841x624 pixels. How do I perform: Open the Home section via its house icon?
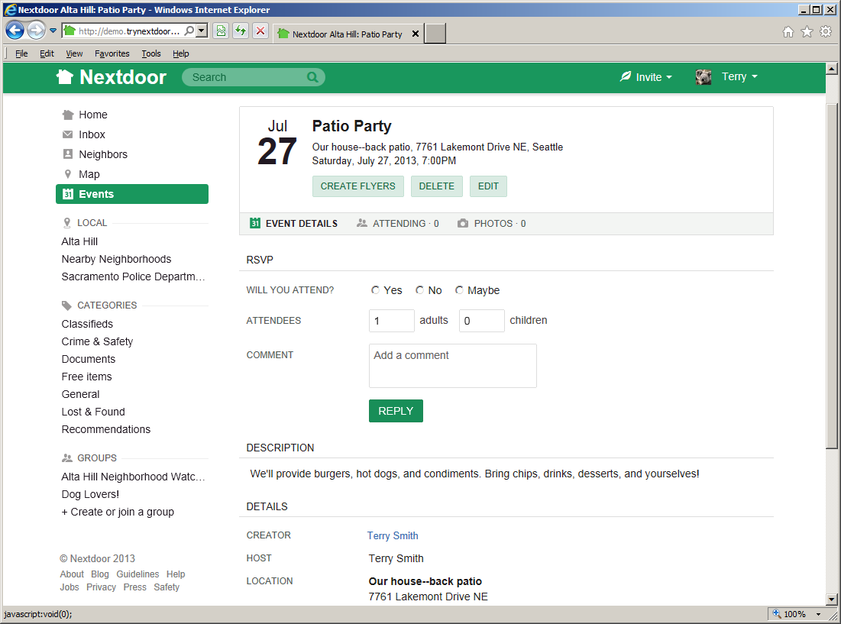[x=67, y=115]
